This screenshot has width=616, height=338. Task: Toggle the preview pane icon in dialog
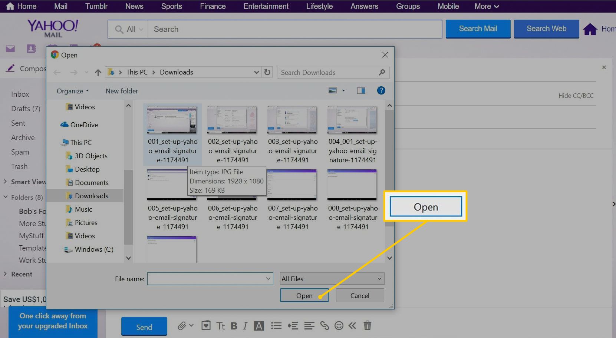coord(361,91)
